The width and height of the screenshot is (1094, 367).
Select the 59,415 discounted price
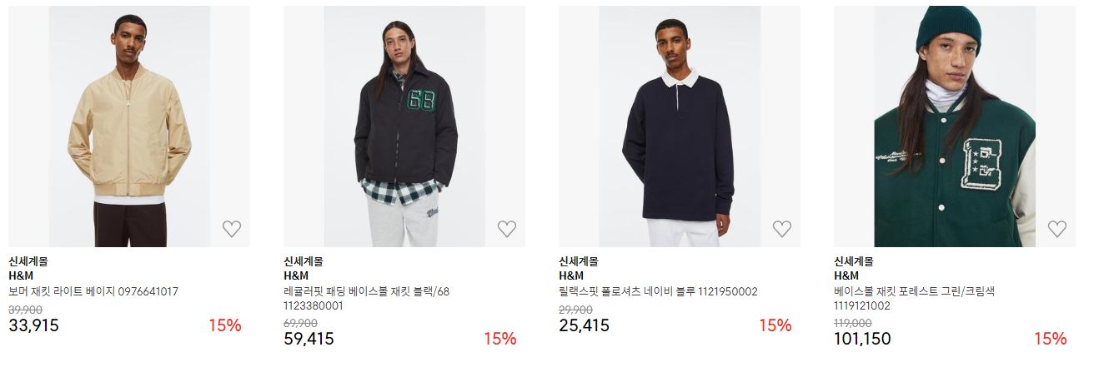pyautogui.click(x=309, y=339)
